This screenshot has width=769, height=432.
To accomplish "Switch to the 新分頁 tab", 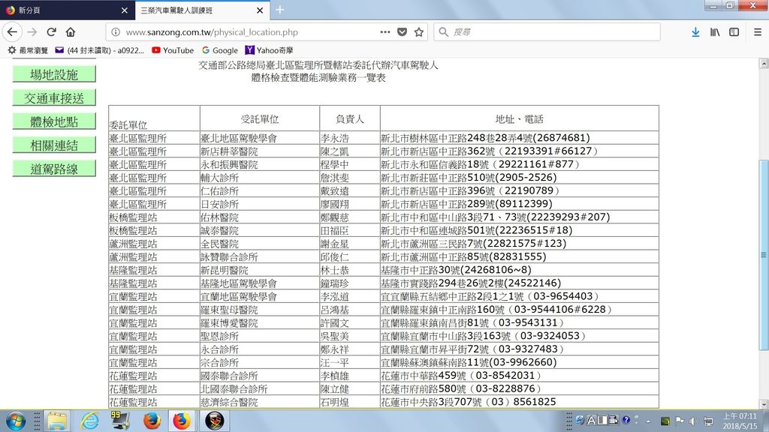I will pos(67,10).
